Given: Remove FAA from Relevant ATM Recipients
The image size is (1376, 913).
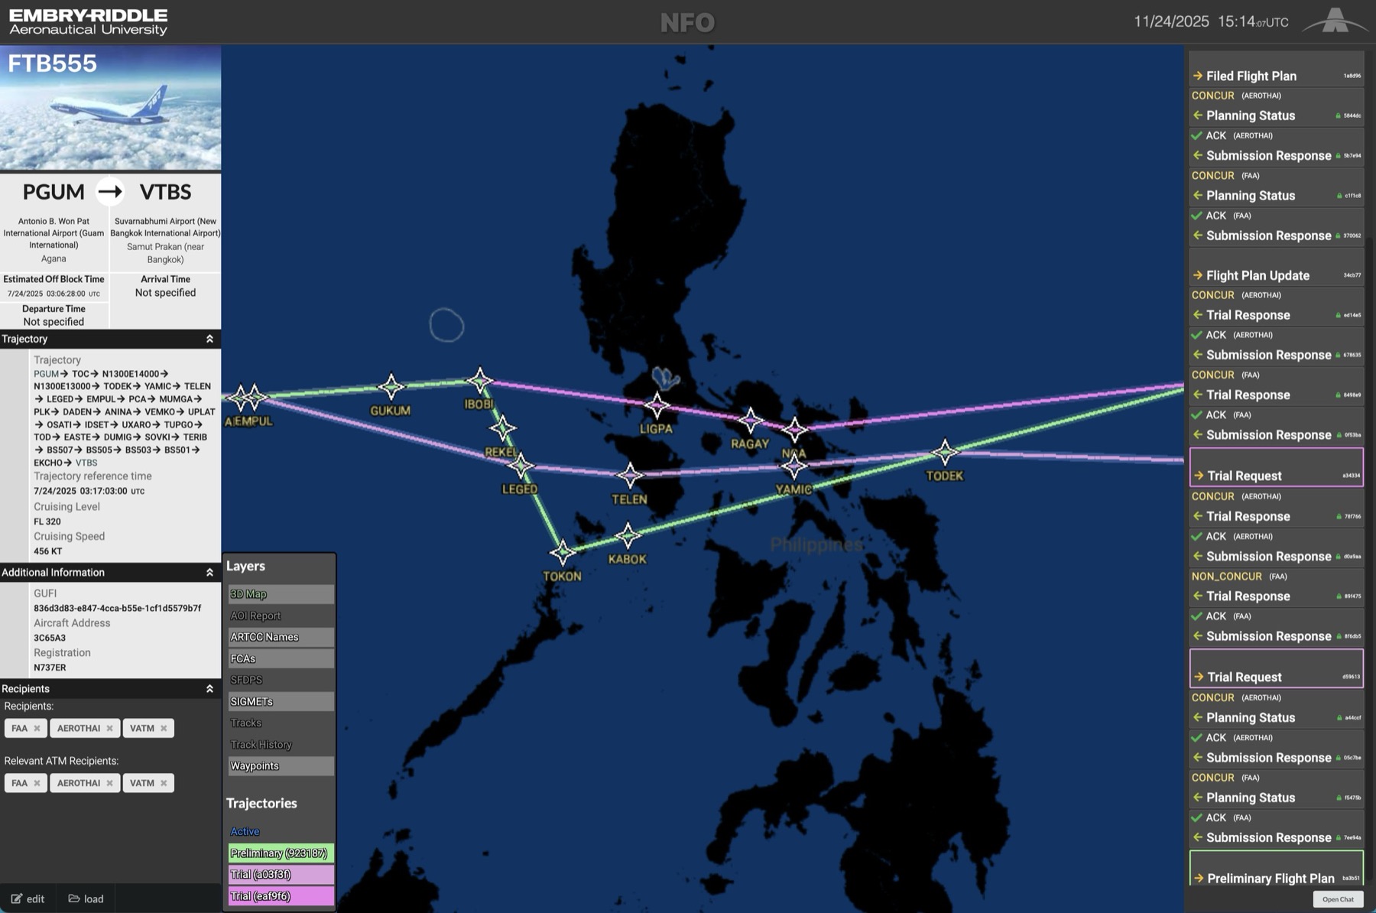Looking at the screenshot, I should coord(37,783).
